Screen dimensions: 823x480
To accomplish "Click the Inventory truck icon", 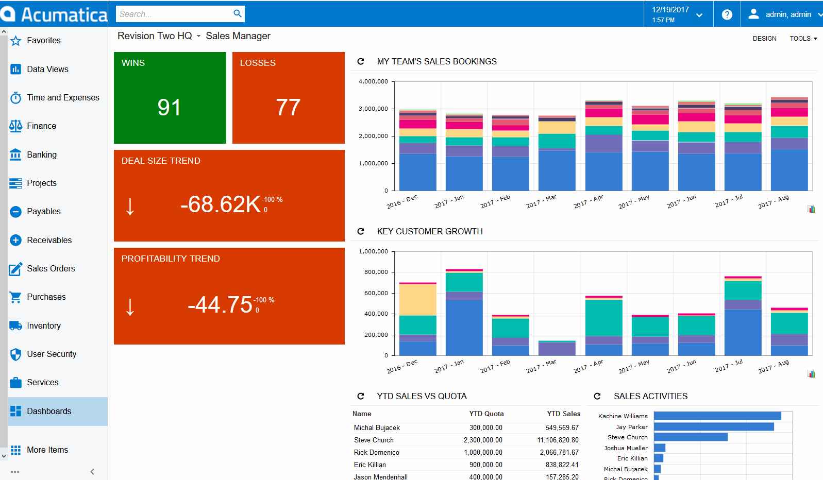I will (16, 325).
